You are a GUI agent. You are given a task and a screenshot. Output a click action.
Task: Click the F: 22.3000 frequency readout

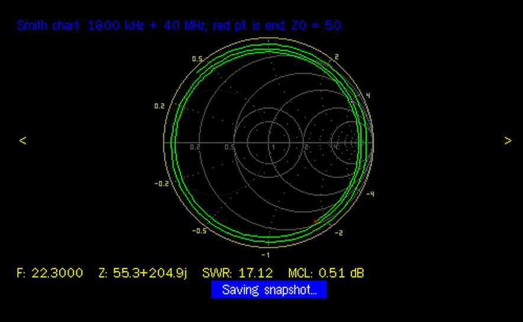click(x=50, y=273)
